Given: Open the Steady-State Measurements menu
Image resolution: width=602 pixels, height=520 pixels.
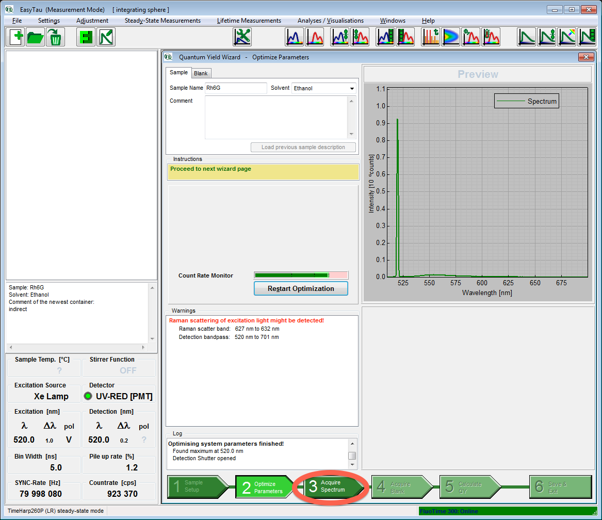Looking at the screenshot, I should 162,21.
